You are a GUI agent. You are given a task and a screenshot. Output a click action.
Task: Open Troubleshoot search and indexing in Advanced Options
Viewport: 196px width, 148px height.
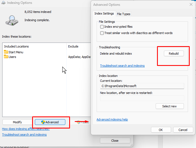[x=122, y=66]
